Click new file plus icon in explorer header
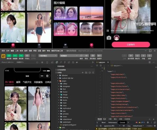157x130 pixels. [82, 72]
